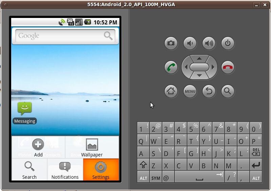Click the 5 % number key
This screenshot has height=191, width=271.
(193, 128)
